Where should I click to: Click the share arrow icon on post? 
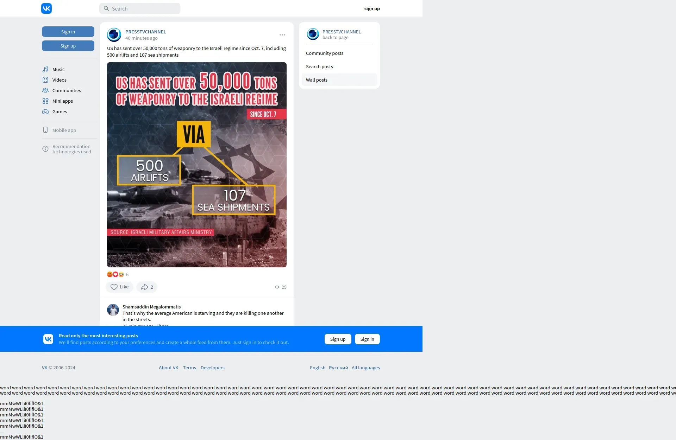pos(145,287)
